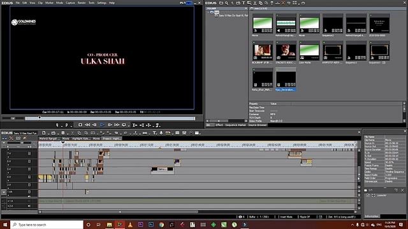This screenshot has height=229, width=408.
Task: Click the Set Out point icon
Action: [66, 125]
